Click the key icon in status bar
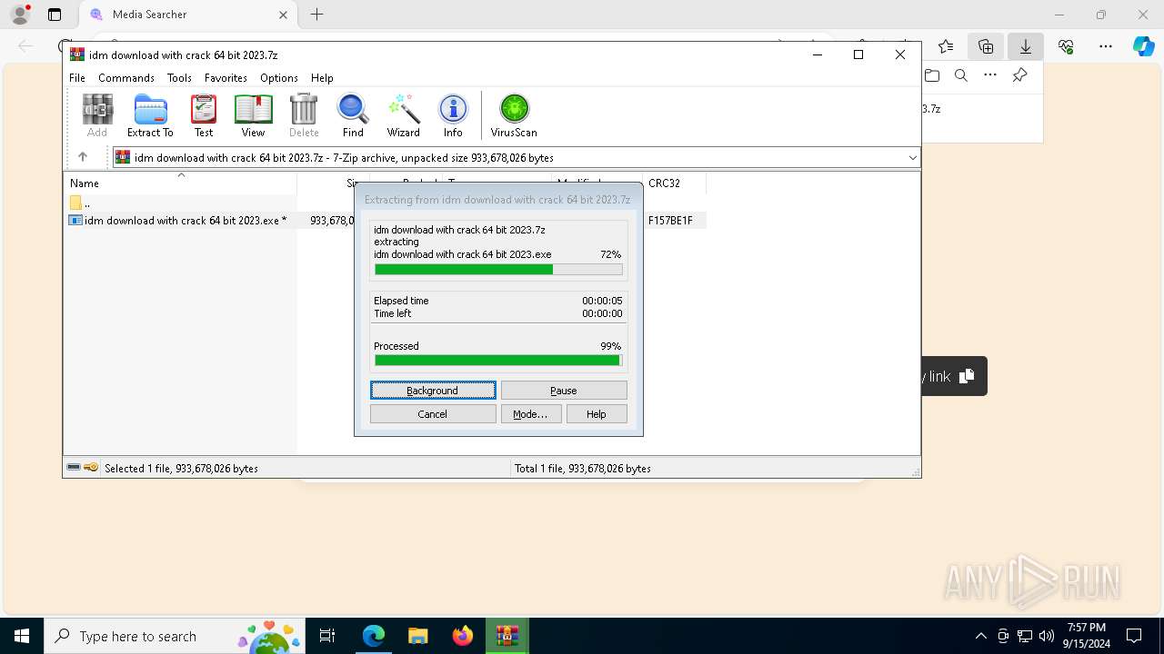 tap(91, 468)
